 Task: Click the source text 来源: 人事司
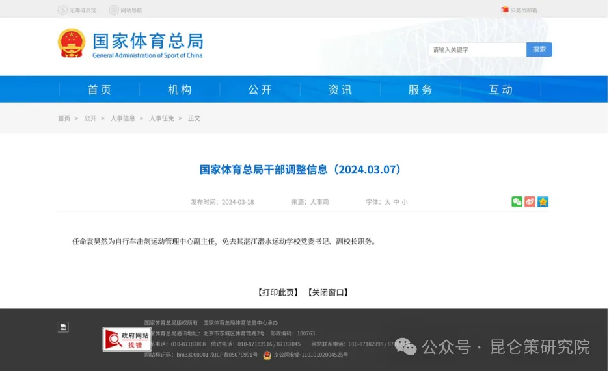click(x=310, y=202)
